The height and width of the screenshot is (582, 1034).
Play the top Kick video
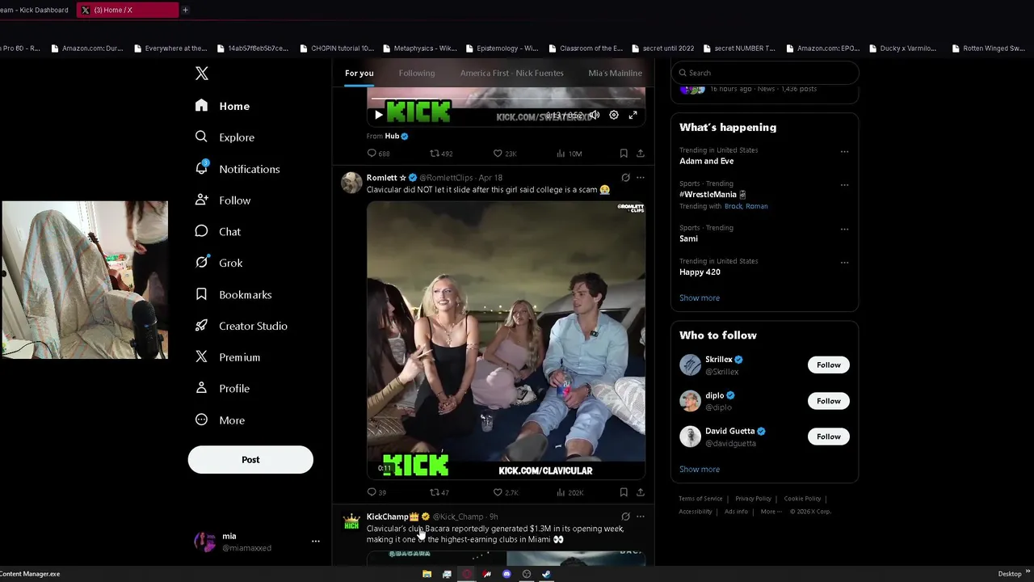tap(378, 115)
